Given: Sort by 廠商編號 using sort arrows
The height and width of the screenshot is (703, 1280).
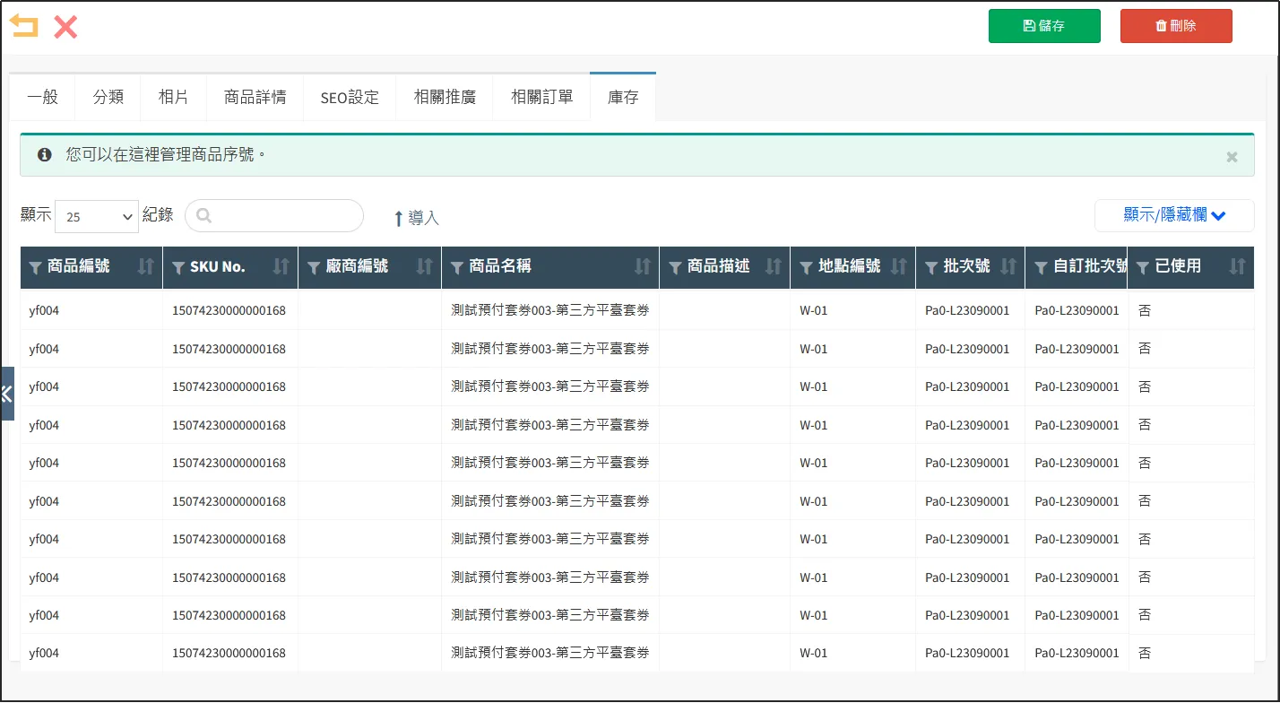Looking at the screenshot, I should coord(425,266).
